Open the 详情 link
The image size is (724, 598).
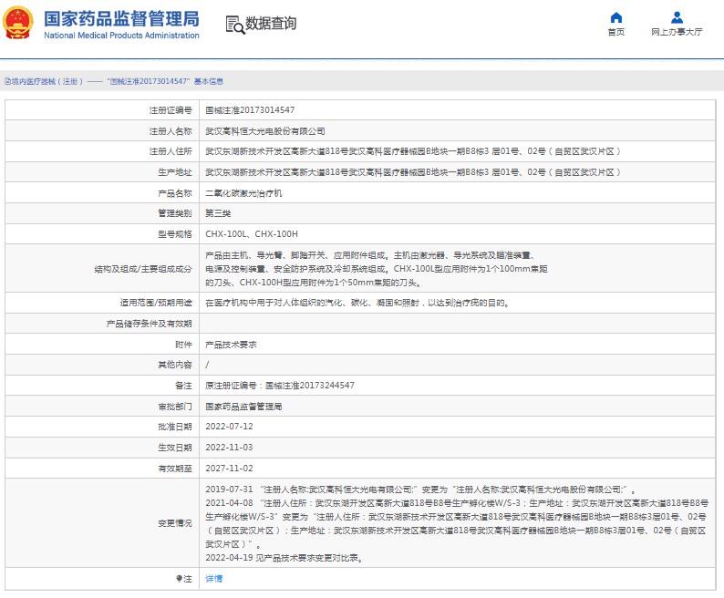pyautogui.click(x=213, y=579)
